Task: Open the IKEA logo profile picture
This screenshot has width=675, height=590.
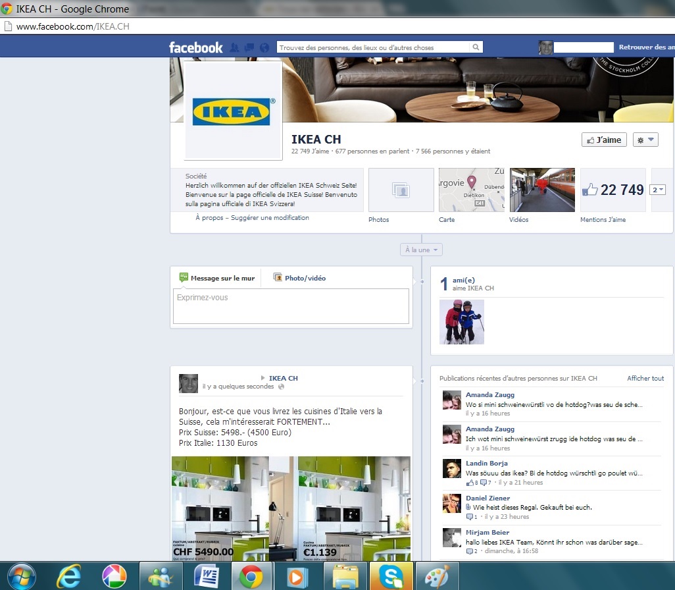Action: click(234, 111)
